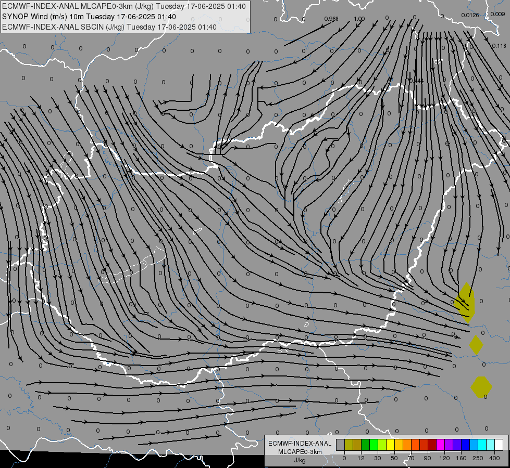Image resolution: width=510 pixels, height=468 pixels.
Task: Click the legend tick label 120
Action: point(444,458)
